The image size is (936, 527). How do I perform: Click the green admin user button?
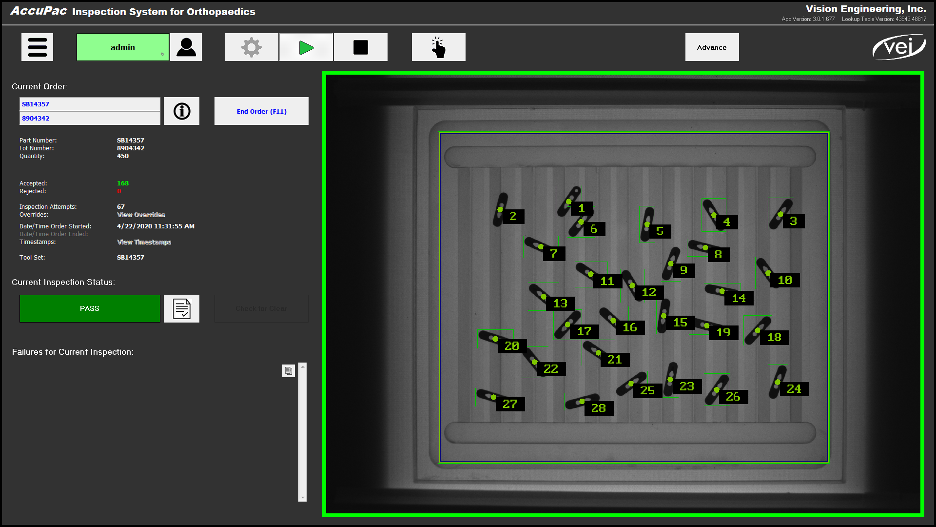[x=123, y=47]
